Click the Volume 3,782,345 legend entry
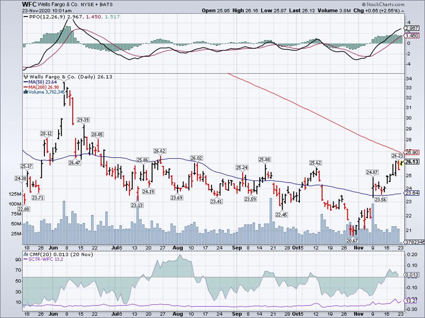 (47, 92)
